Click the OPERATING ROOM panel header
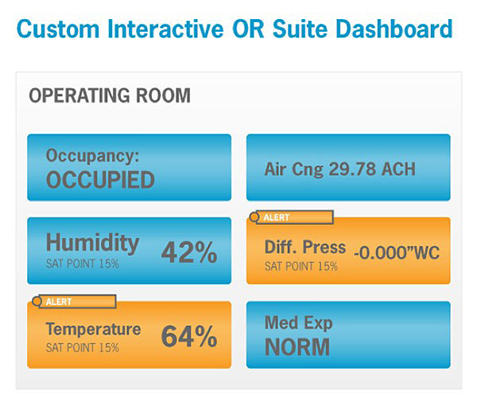477x411 pixels. (110, 96)
